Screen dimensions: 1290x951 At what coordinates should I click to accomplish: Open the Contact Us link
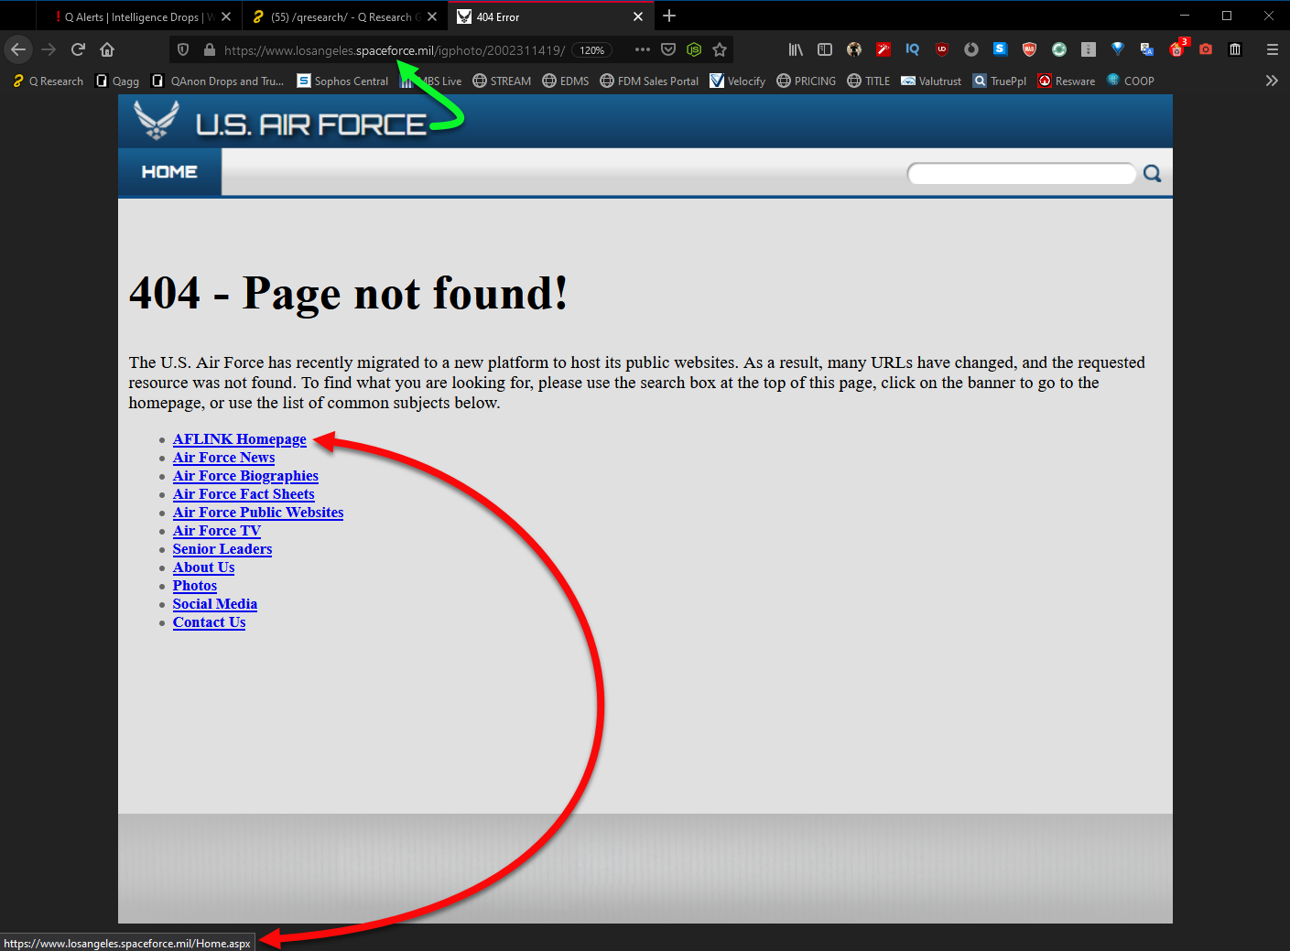209,622
